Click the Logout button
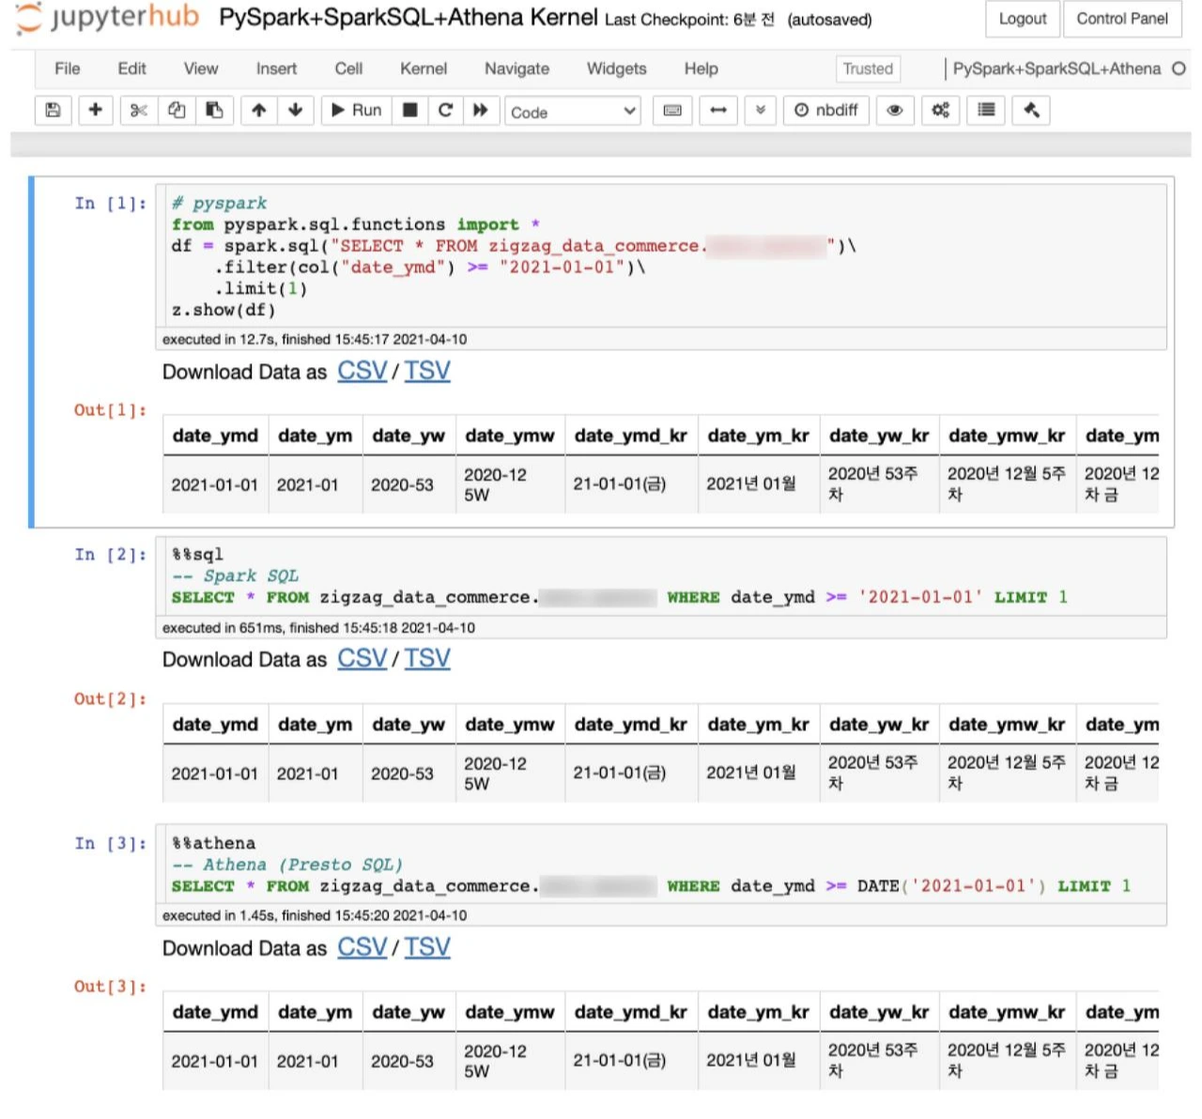Screen dimensions: 1202x1119 click(x=1023, y=19)
